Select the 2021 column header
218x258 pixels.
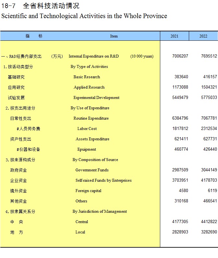pos(175,36)
